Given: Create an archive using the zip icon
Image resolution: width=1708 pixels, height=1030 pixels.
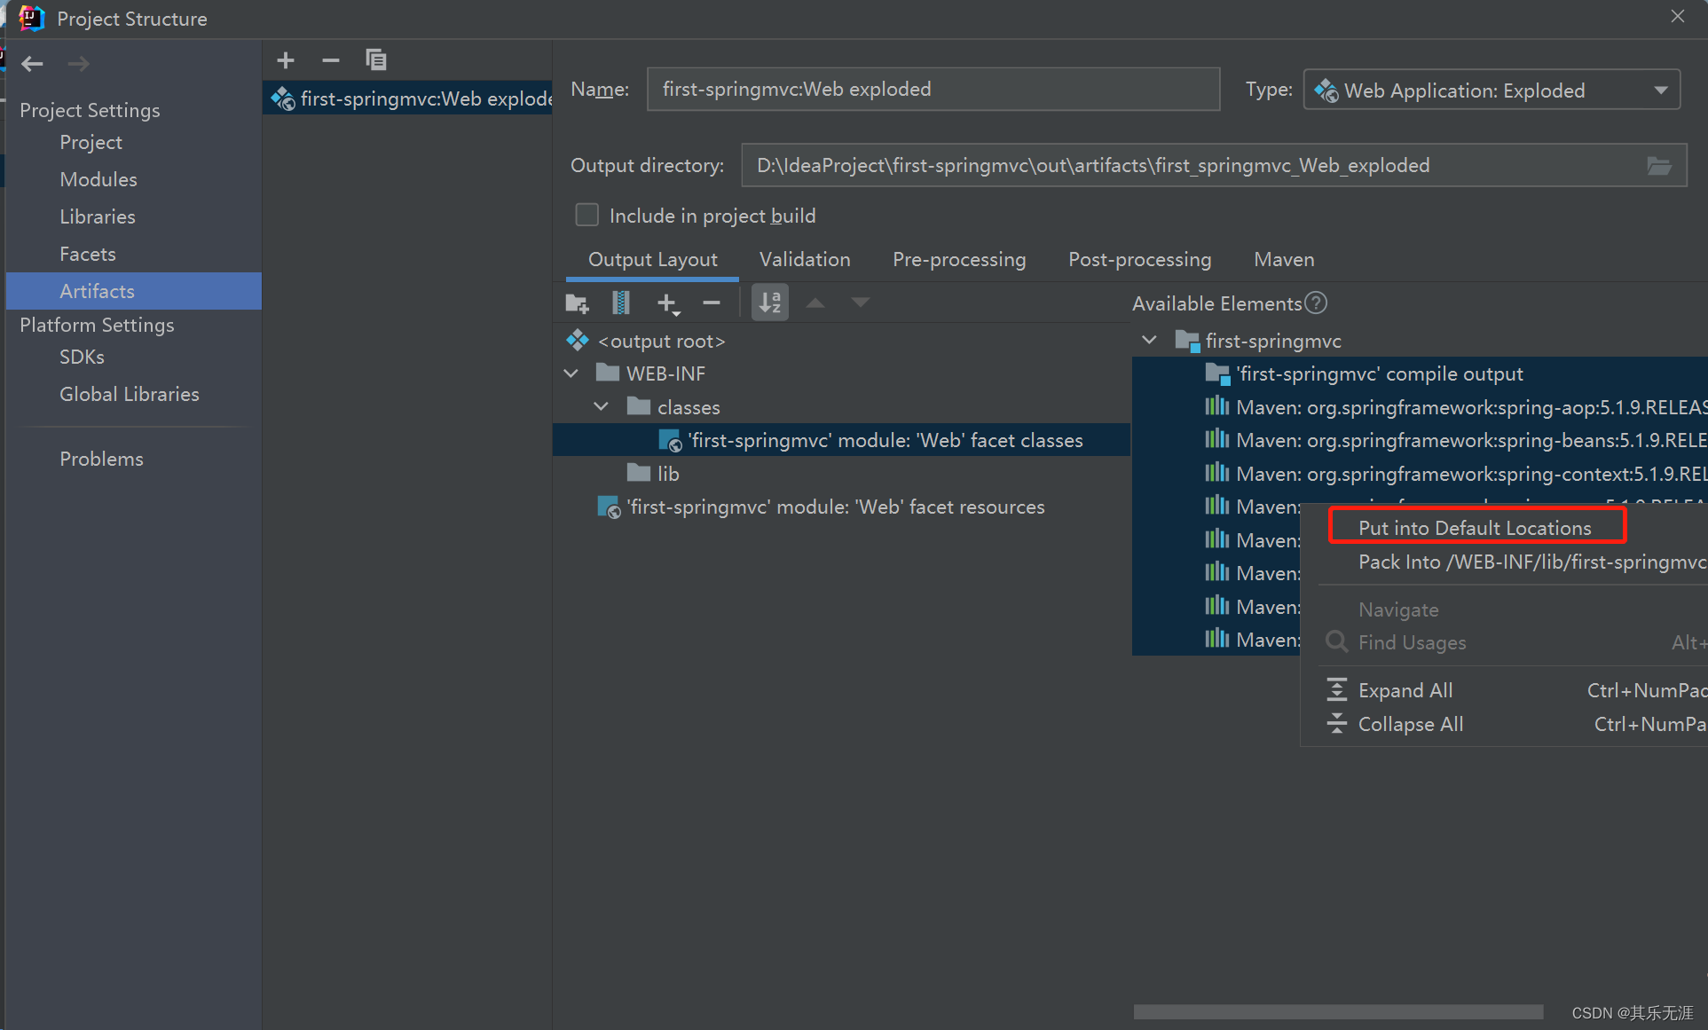Looking at the screenshot, I should [x=620, y=303].
